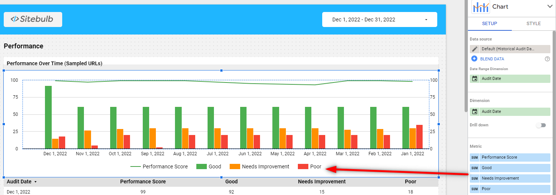Click SUM badge on Performance Score metric

pyautogui.click(x=475, y=157)
